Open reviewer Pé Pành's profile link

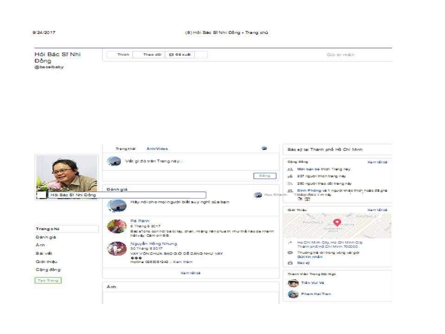140,221
